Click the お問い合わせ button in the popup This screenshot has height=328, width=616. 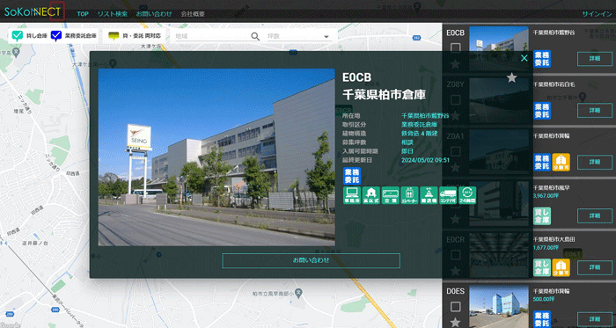pyautogui.click(x=312, y=260)
